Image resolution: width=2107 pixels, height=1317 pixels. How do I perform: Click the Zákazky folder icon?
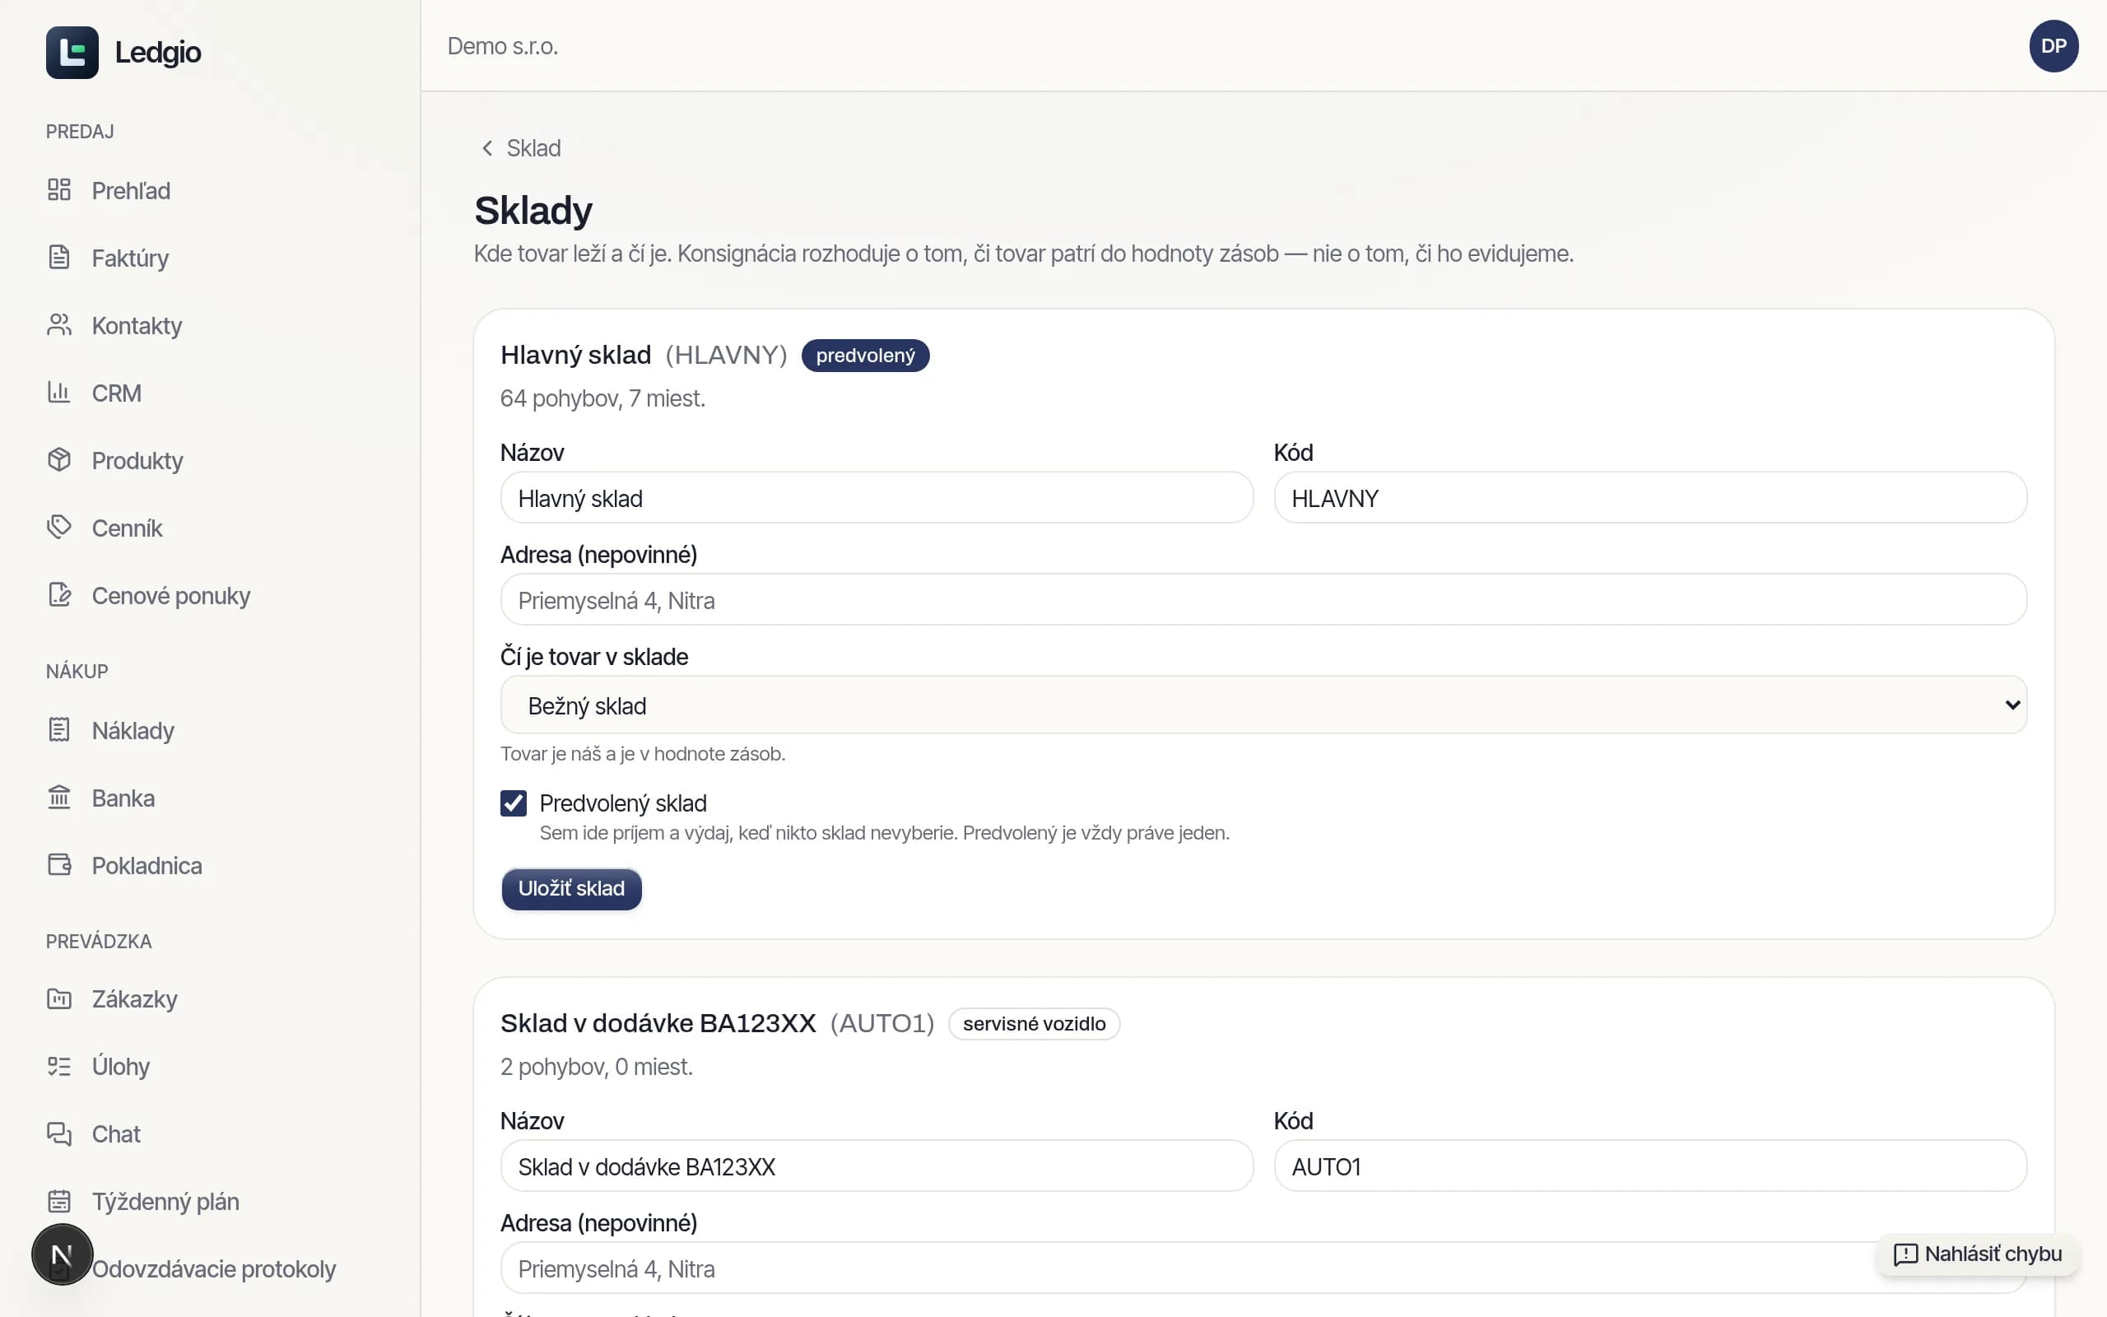click(x=59, y=998)
